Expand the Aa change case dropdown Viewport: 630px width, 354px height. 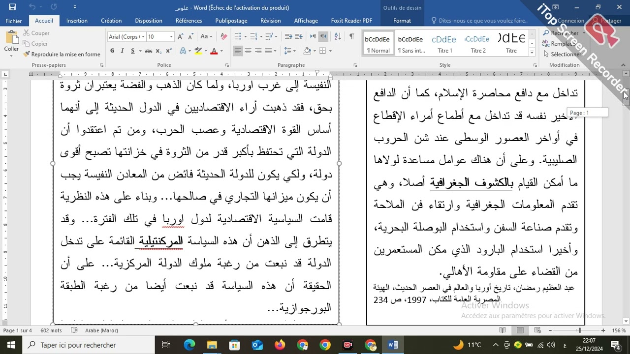coord(211,36)
